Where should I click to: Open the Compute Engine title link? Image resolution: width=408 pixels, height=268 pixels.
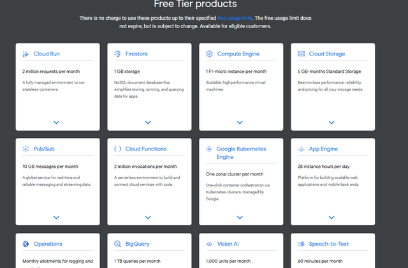pos(238,54)
